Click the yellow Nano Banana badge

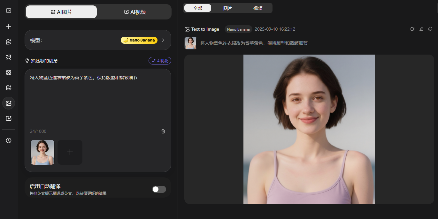[139, 40]
